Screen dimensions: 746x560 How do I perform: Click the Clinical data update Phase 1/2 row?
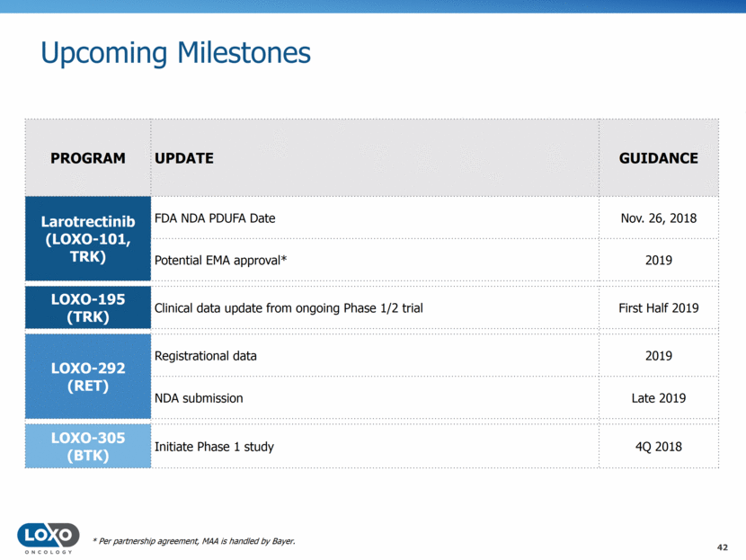tap(289, 308)
